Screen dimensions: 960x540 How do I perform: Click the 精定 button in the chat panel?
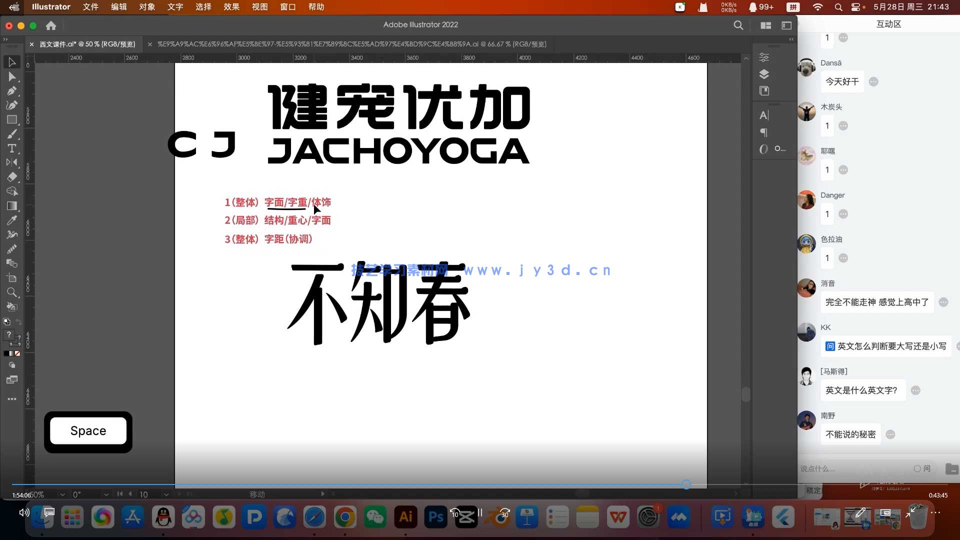tap(812, 491)
